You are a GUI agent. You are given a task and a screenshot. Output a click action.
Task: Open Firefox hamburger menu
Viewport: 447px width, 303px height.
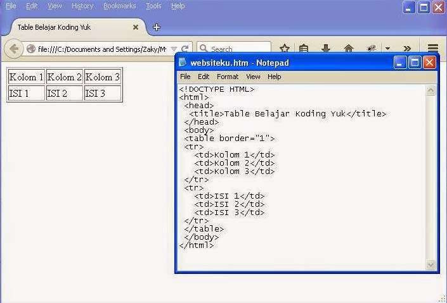pyautogui.click(x=433, y=48)
